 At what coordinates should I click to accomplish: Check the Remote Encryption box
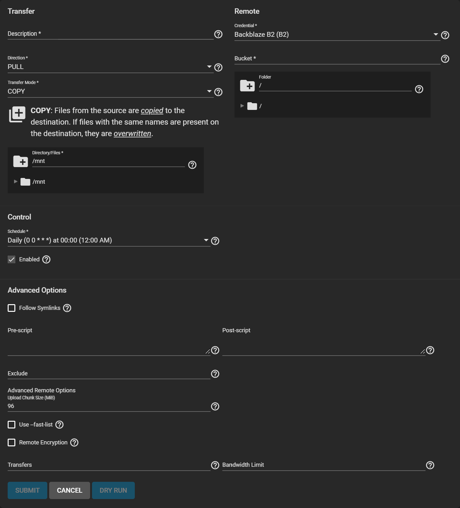pos(11,443)
